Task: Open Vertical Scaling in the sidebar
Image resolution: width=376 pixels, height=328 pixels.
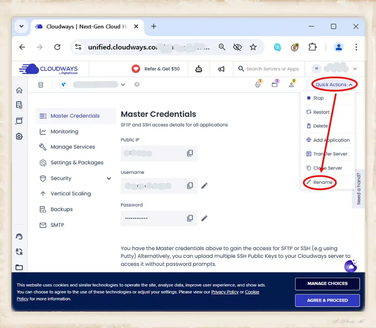Action: pyautogui.click(x=70, y=194)
